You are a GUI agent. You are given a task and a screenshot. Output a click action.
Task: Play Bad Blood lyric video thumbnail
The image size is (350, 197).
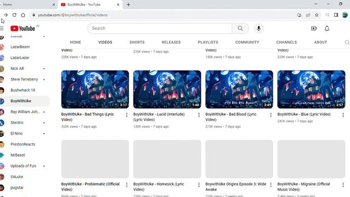click(x=240, y=89)
